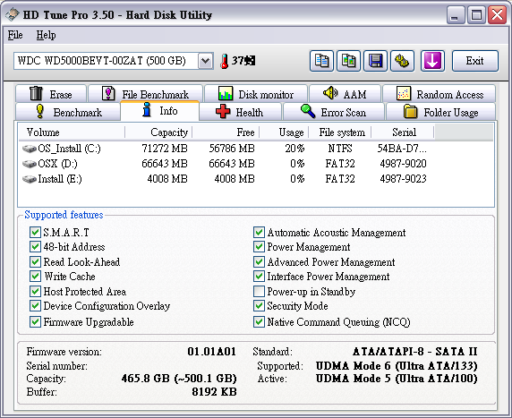
Task: Toggle the Device Configuration Overlay checkbox
Action: point(35,305)
